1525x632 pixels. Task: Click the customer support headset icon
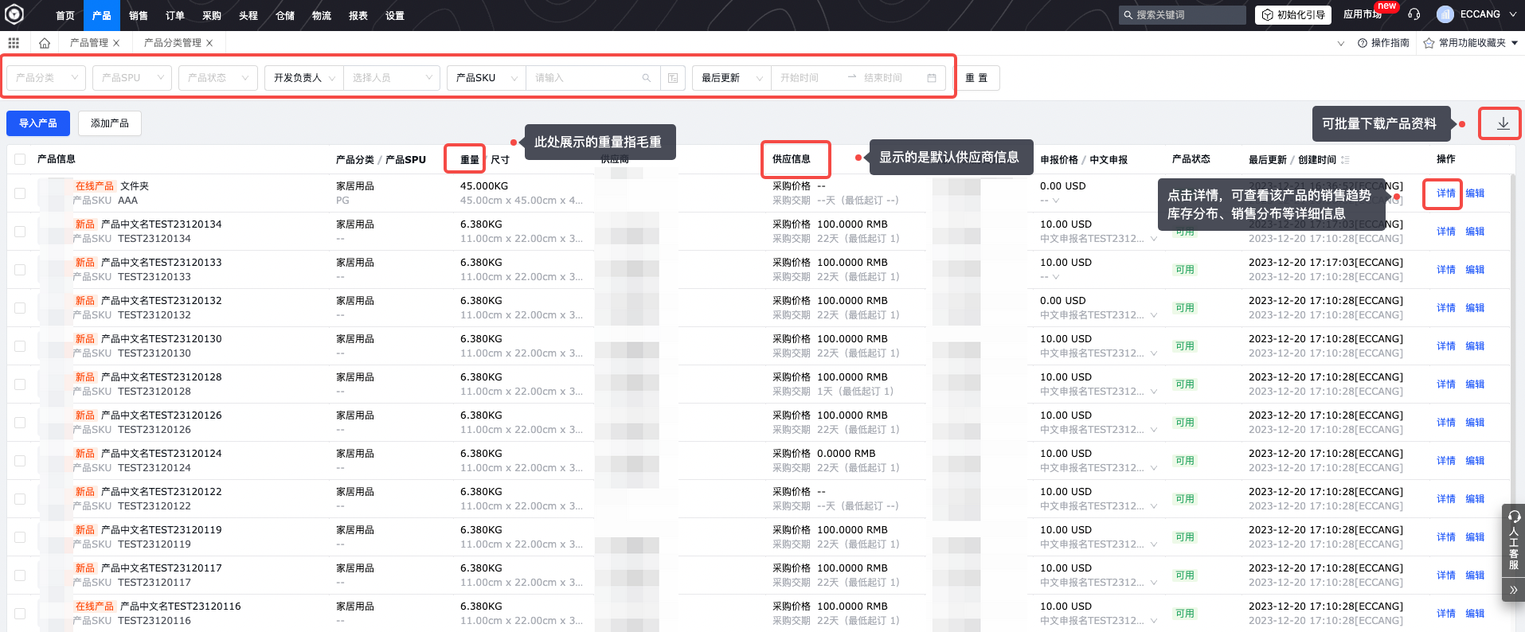point(1414,14)
